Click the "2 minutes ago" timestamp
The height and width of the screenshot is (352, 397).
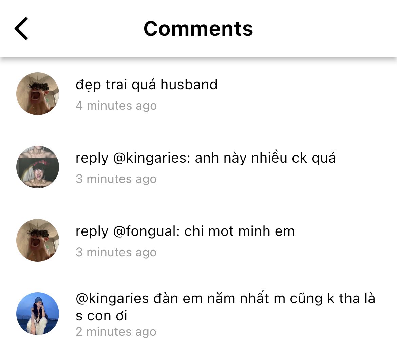pyautogui.click(x=116, y=332)
